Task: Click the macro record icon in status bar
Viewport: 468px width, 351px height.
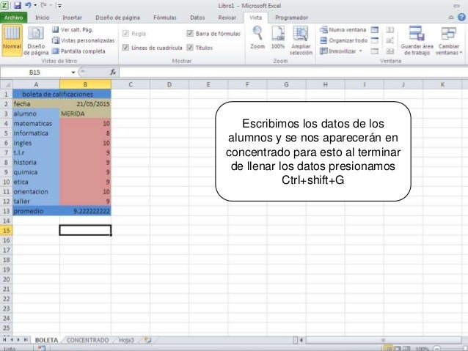Action: [42, 348]
